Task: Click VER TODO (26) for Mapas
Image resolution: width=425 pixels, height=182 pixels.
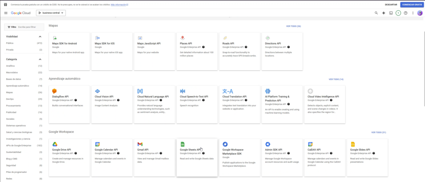Action: [x=293, y=26]
